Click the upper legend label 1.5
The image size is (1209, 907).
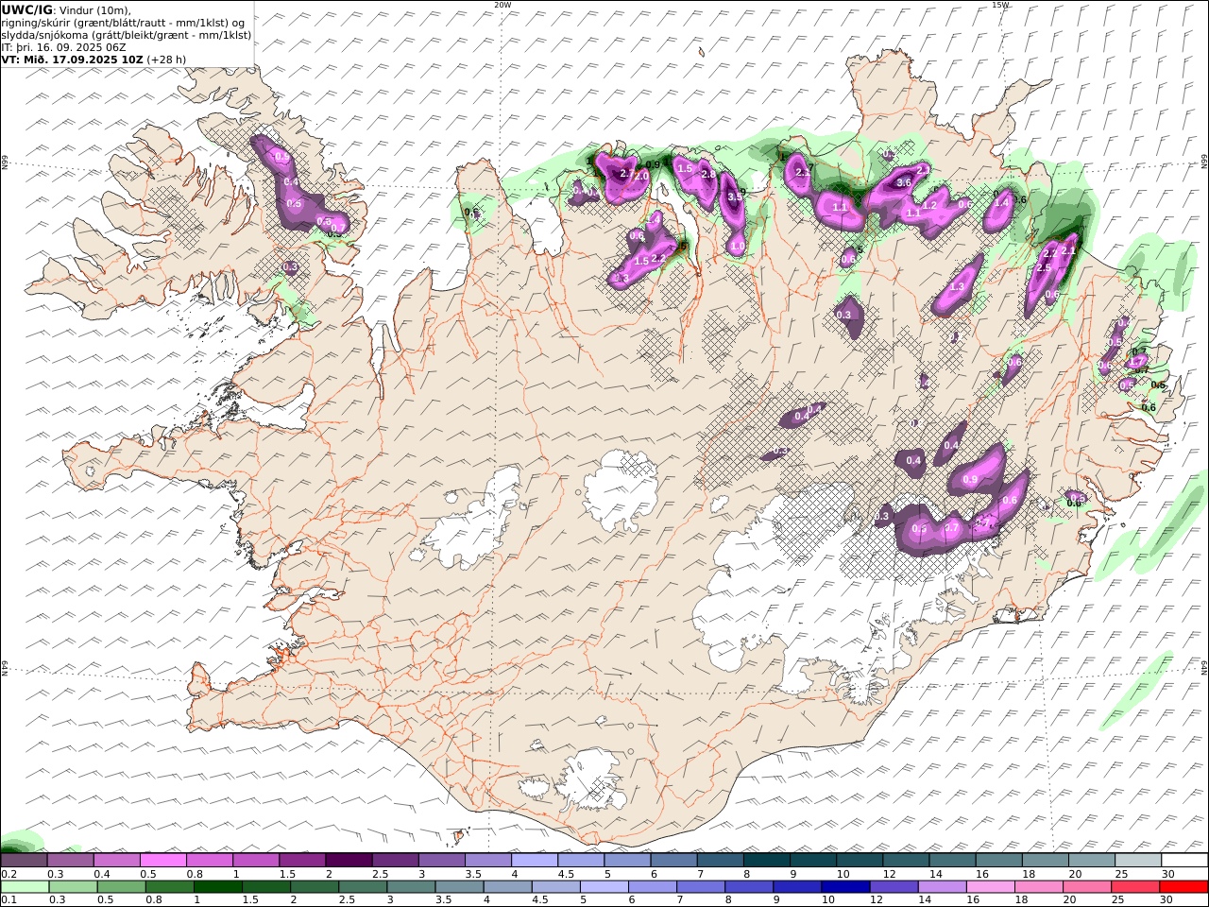[286, 875]
